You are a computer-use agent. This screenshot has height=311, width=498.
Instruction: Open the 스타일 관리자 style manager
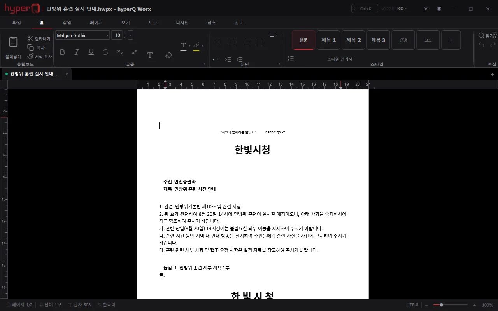340,59
